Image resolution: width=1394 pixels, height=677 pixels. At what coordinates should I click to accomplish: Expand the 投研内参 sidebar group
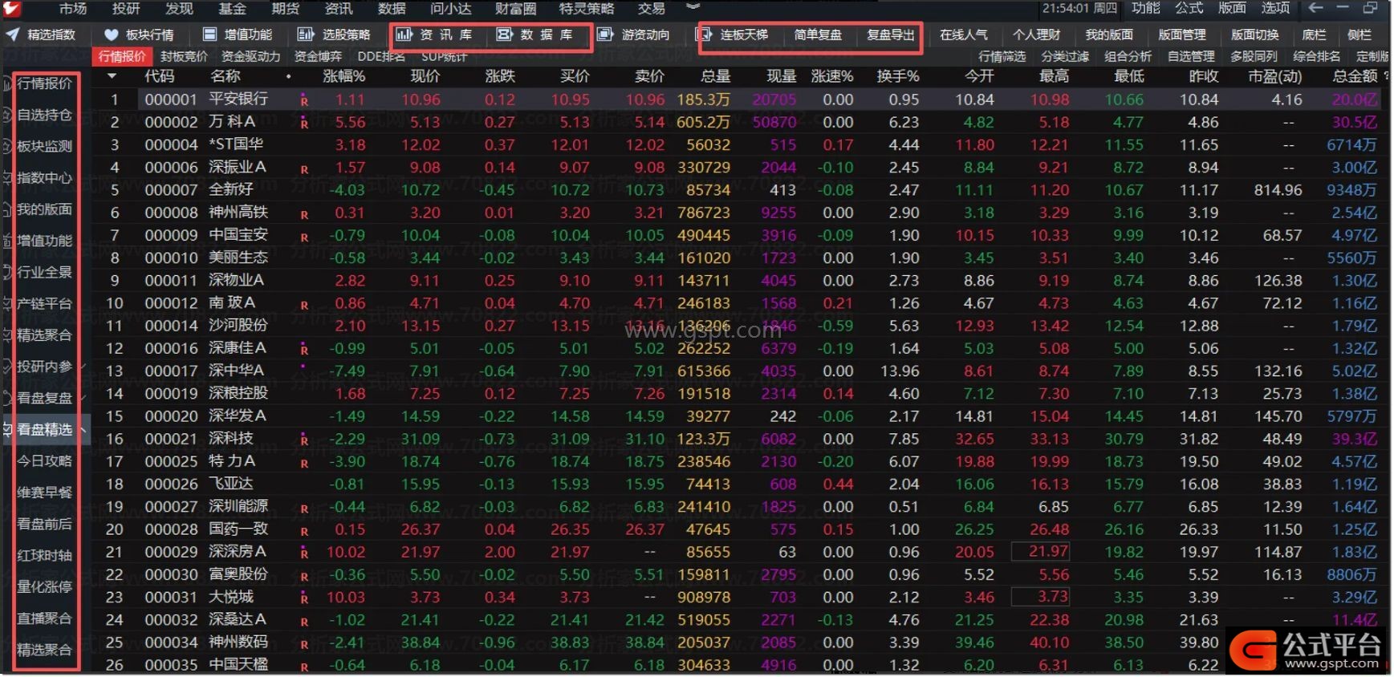[x=83, y=367]
